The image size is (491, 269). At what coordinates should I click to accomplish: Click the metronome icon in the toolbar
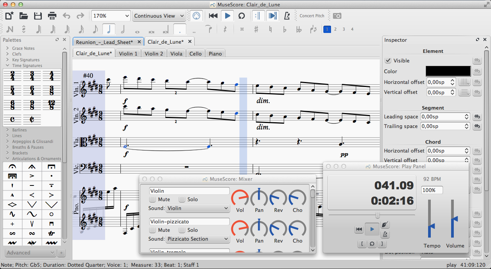(287, 16)
